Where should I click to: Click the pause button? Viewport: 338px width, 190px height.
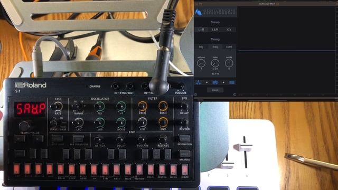215,90
